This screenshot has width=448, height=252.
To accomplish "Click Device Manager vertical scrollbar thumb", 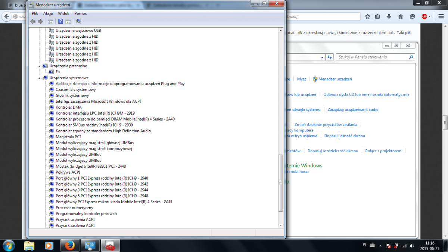I will pyautogui.click(x=281, y=183).
